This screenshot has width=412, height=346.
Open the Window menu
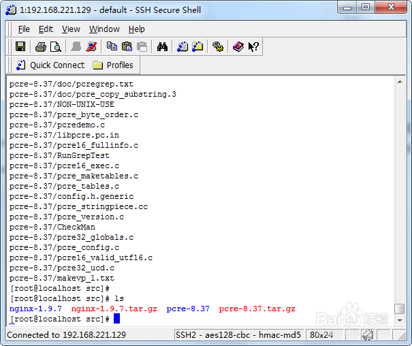[x=104, y=29]
